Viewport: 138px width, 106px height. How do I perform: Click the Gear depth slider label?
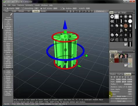coord(116,89)
